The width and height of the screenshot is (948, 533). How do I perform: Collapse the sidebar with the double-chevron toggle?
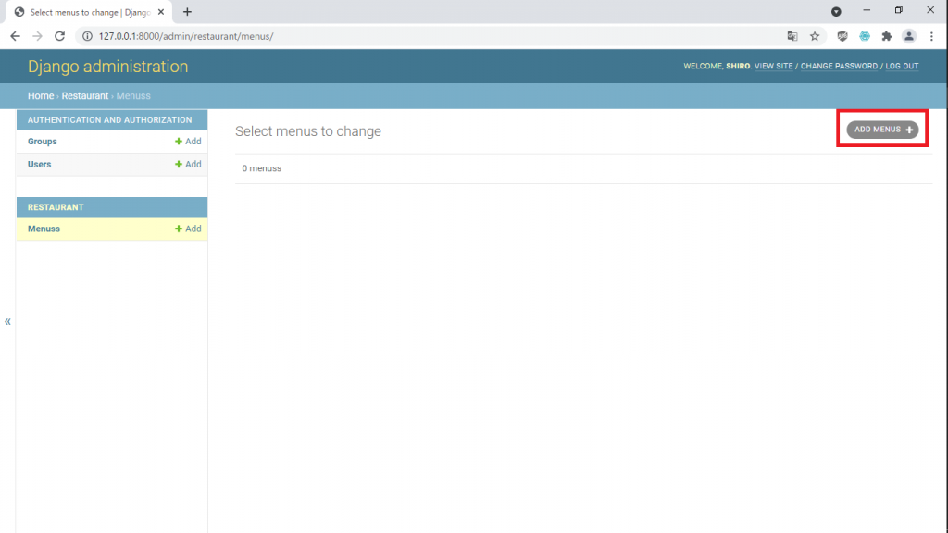[x=7, y=321]
